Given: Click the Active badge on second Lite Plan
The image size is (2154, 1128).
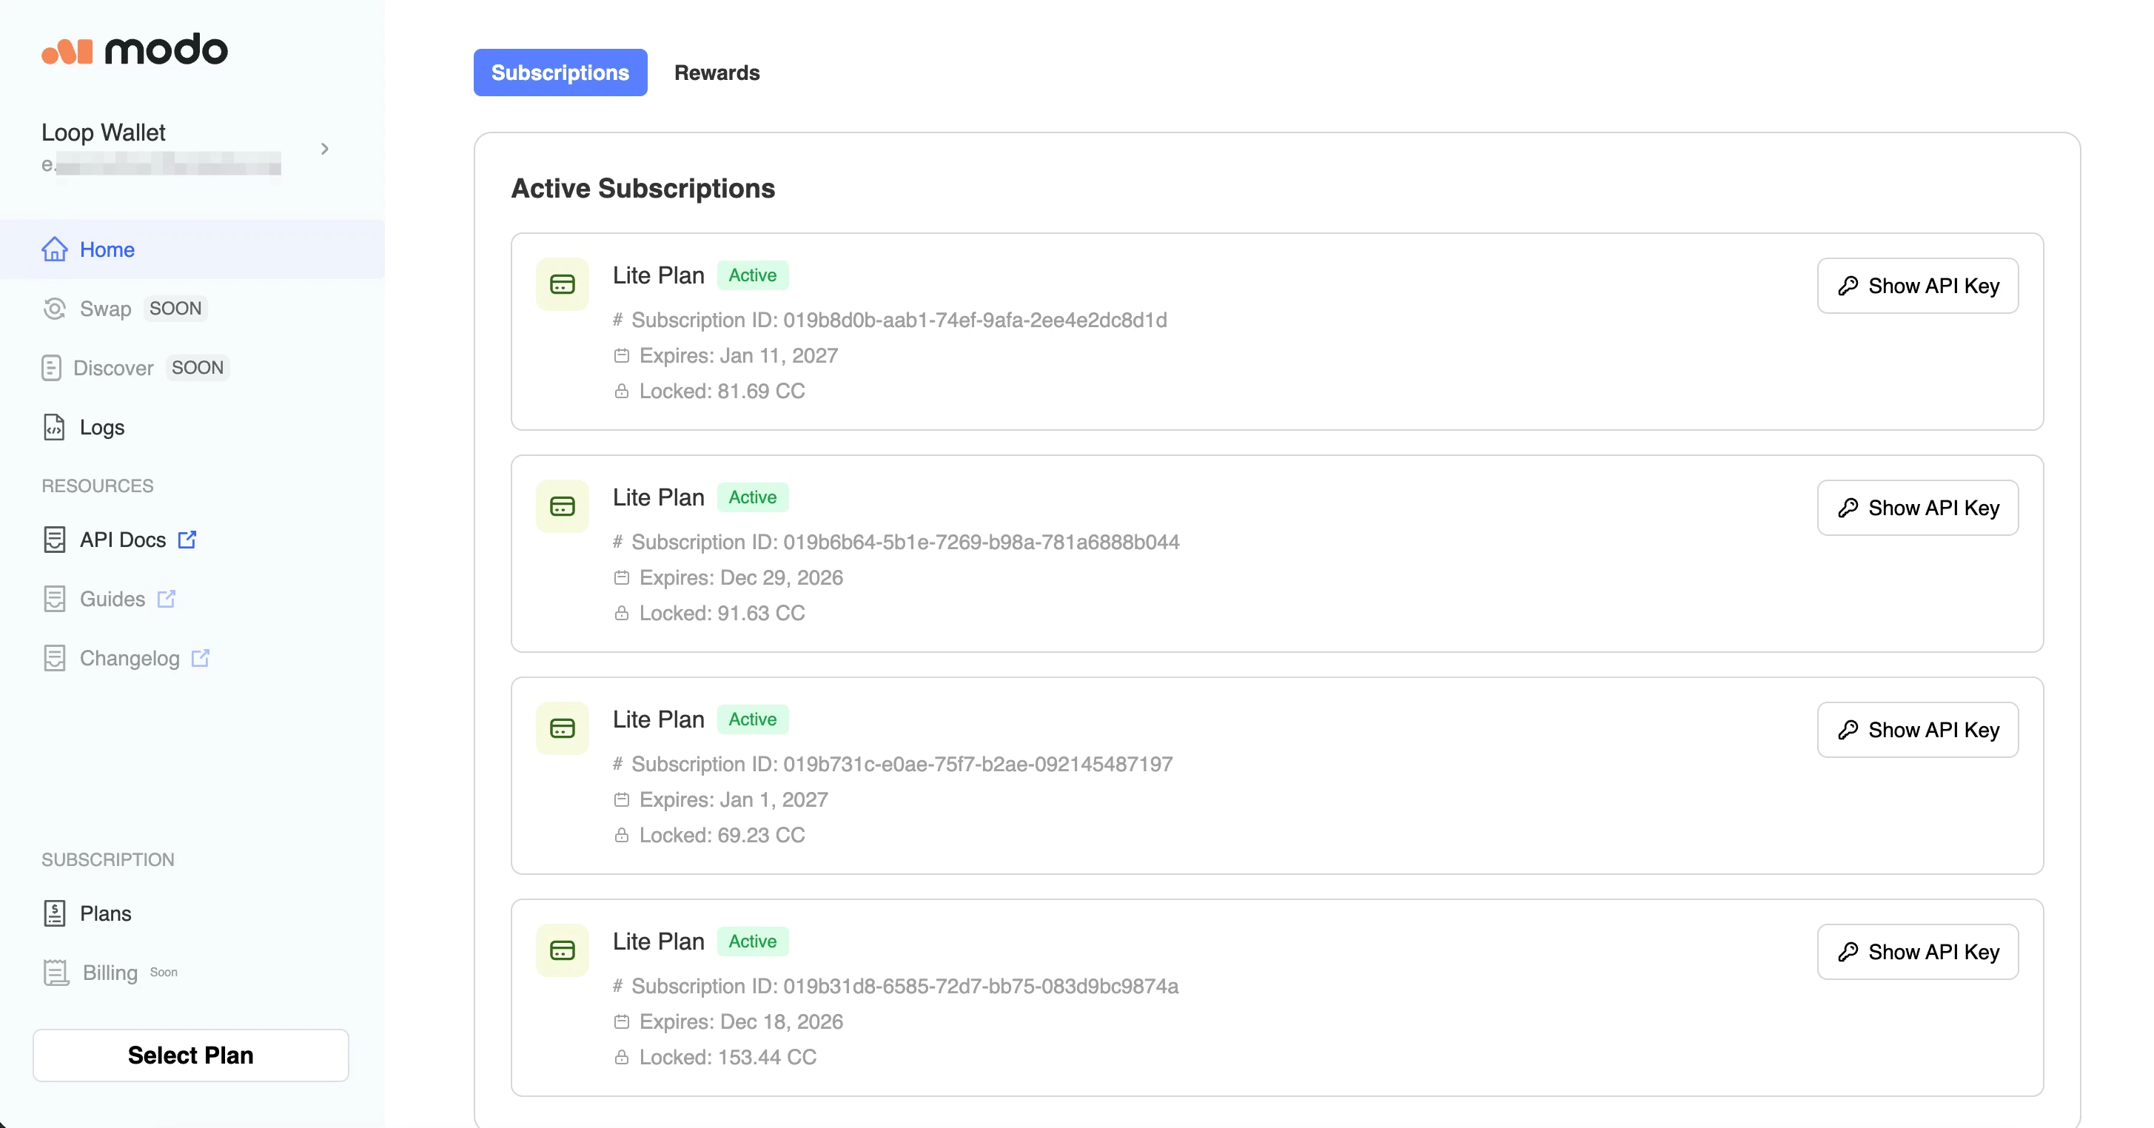Looking at the screenshot, I should (x=752, y=497).
